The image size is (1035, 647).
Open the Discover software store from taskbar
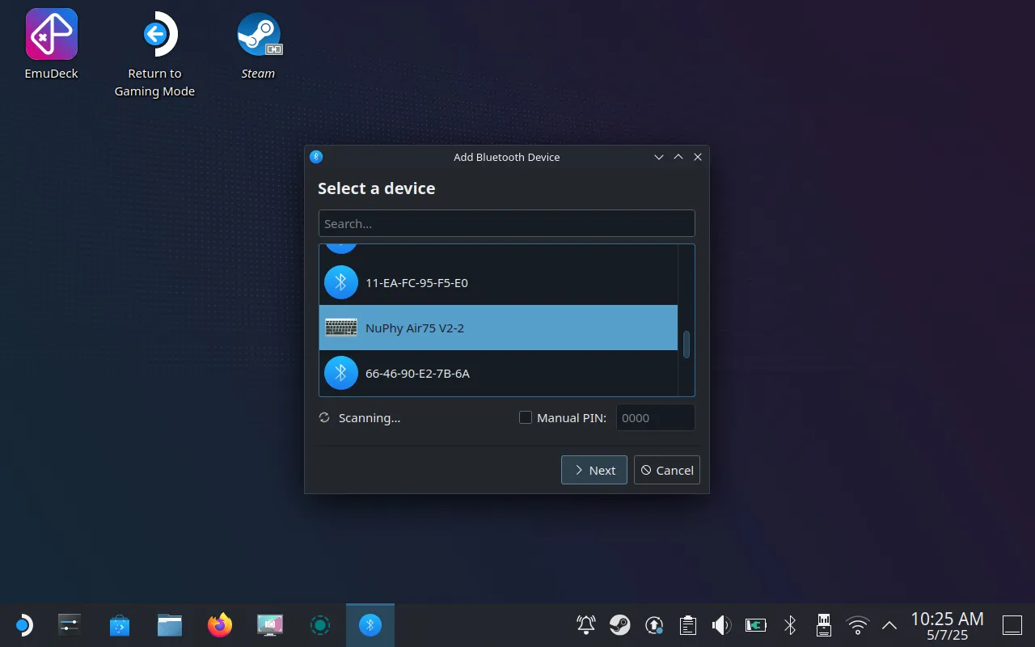119,624
